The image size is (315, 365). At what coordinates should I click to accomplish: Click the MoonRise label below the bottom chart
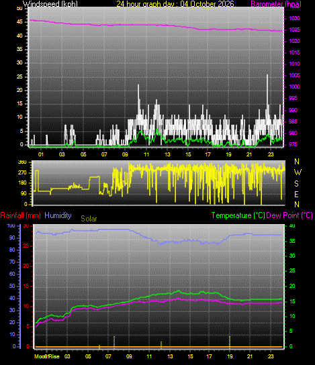[x=47, y=356]
